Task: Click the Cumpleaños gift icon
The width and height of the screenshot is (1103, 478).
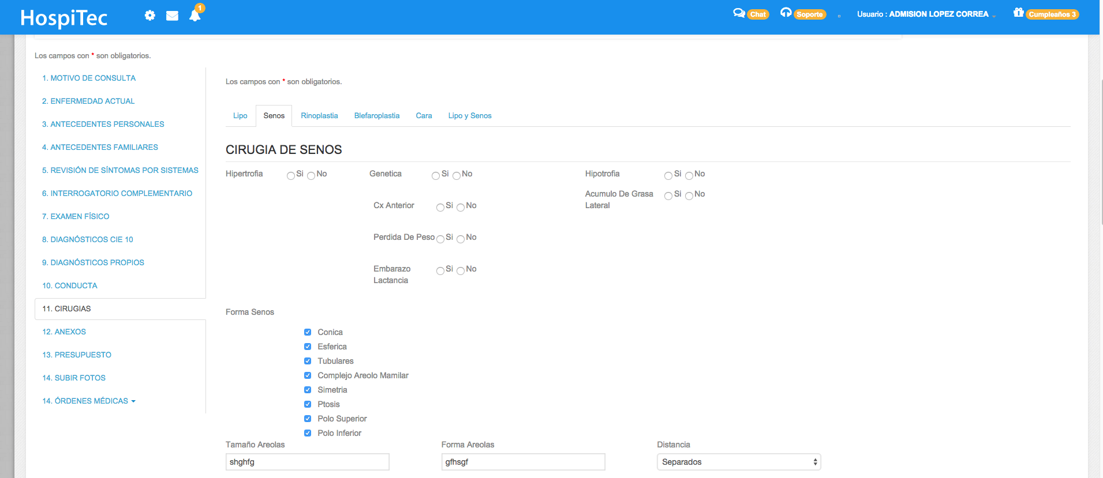Action: point(1018,13)
